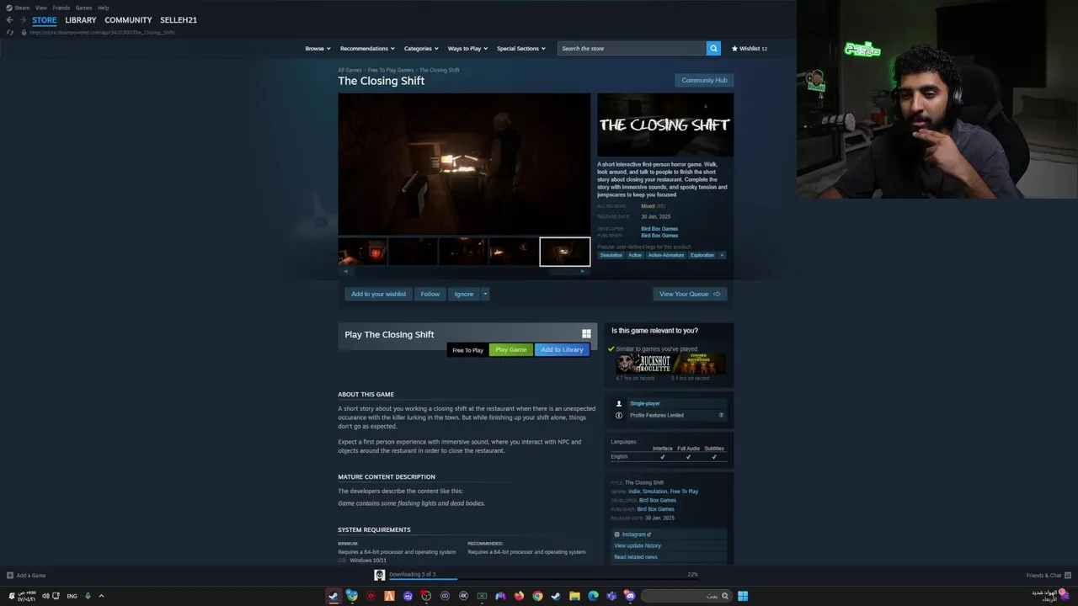This screenshot has height=606, width=1078.
Task: Expand the Browse dropdown
Action: [318, 49]
